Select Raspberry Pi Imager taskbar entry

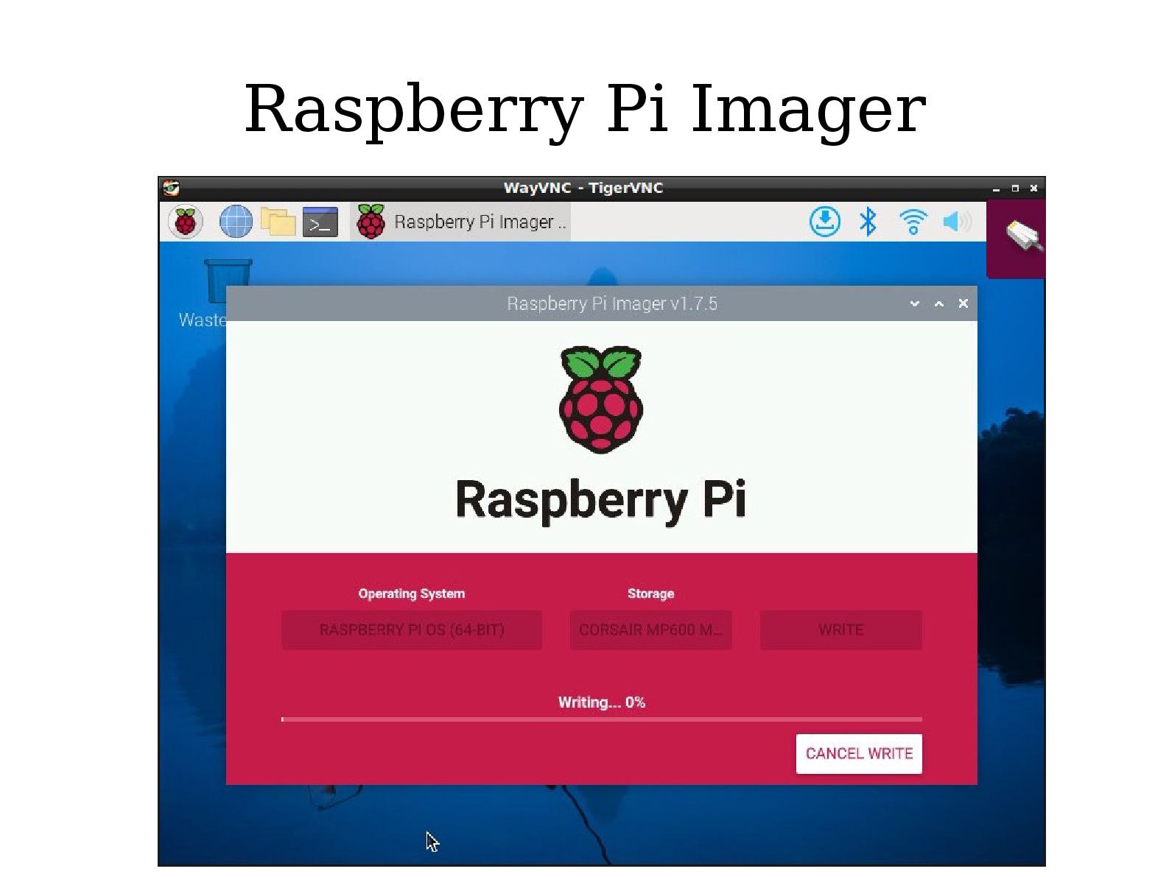click(460, 222)
